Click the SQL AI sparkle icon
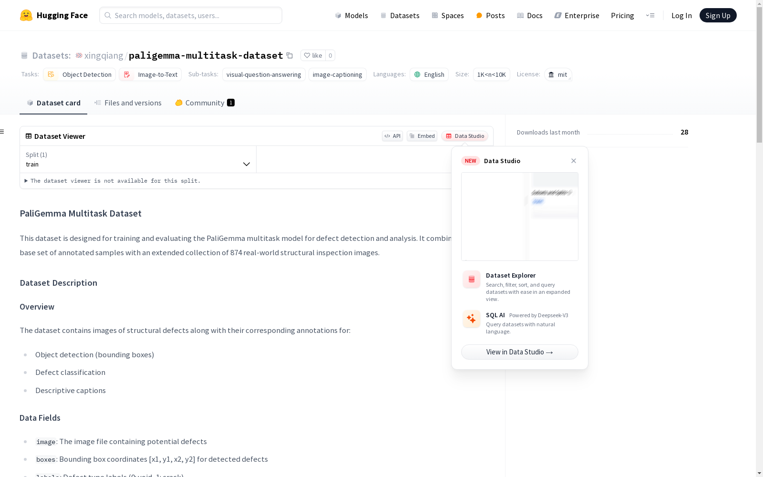763x477 pixels. tap(472, 319)
